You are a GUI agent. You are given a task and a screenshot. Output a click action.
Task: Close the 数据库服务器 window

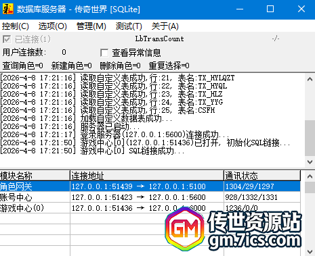click(301, 9)
